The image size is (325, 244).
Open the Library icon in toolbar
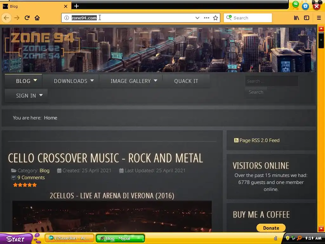296,18
